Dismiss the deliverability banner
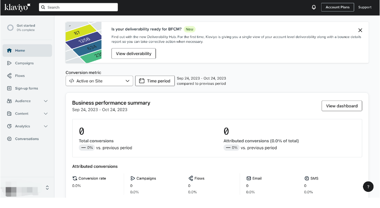This screenshot has width=380, height=208. point(360,30)
